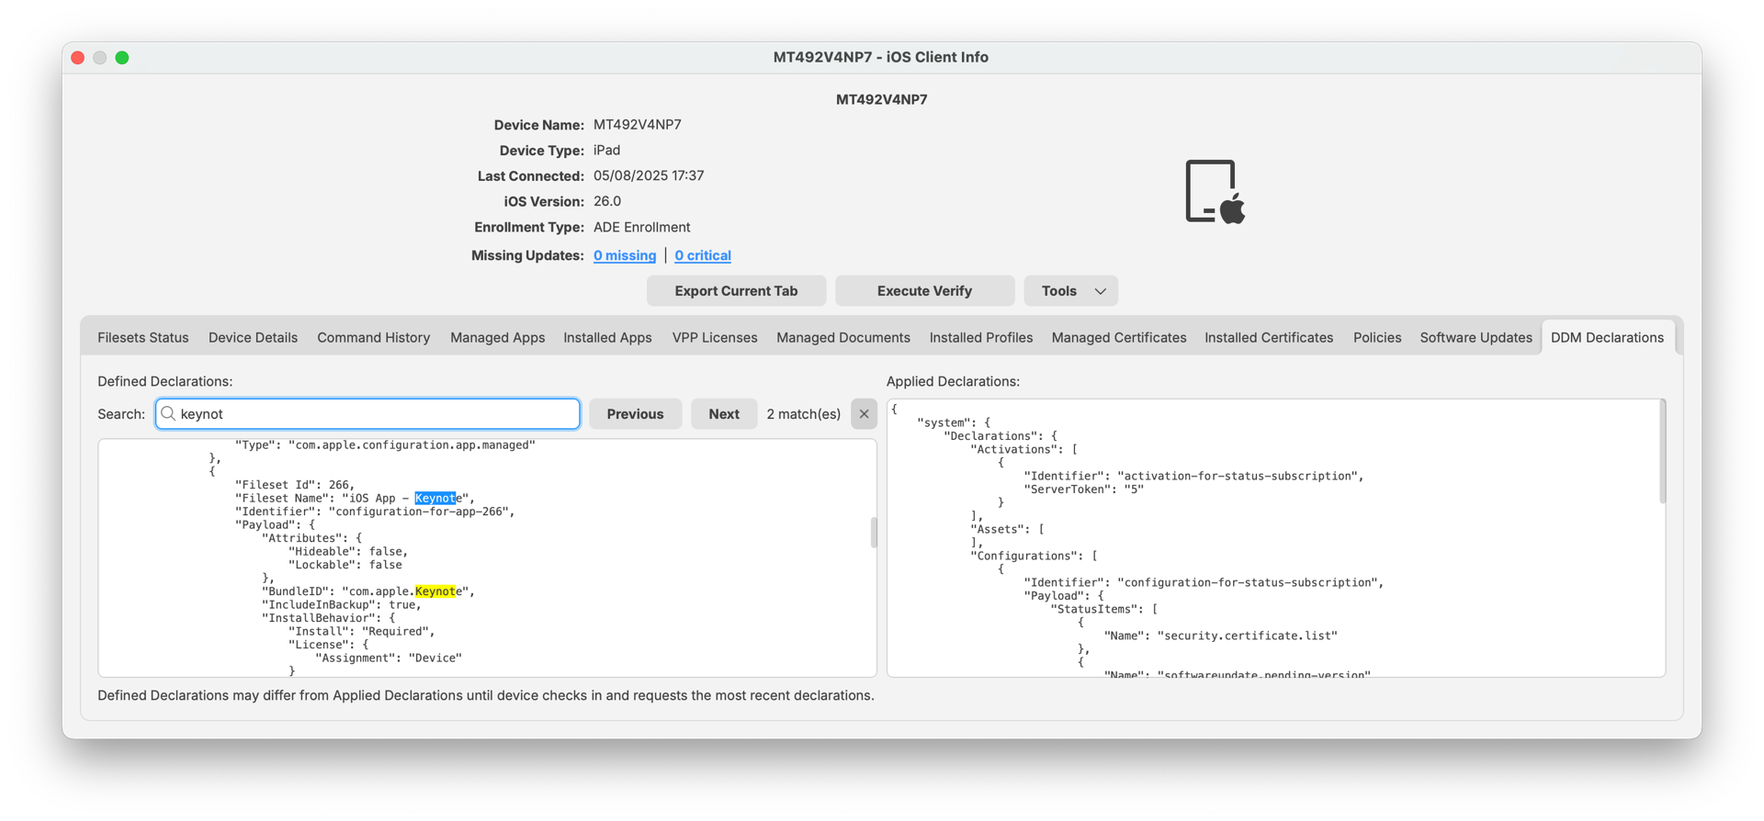Click the search field containing keynot
Screen dimensions: 1764x821
tap(377, 414)
